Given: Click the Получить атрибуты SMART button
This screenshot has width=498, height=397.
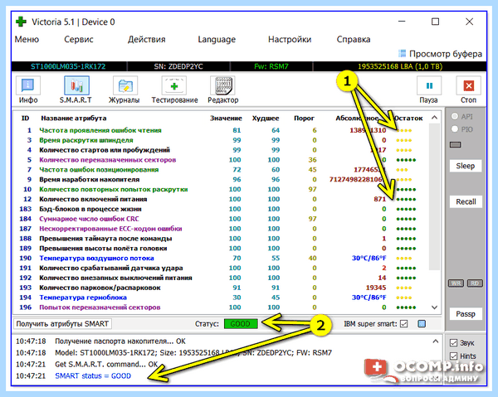Looking at the screenshot, I should click(62, 324).
